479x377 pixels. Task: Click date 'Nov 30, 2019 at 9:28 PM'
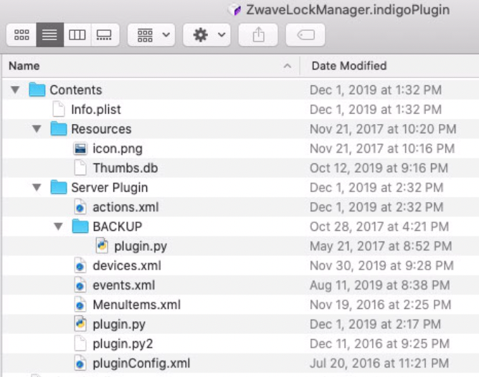pyautogui.click(x=381, y=266)
